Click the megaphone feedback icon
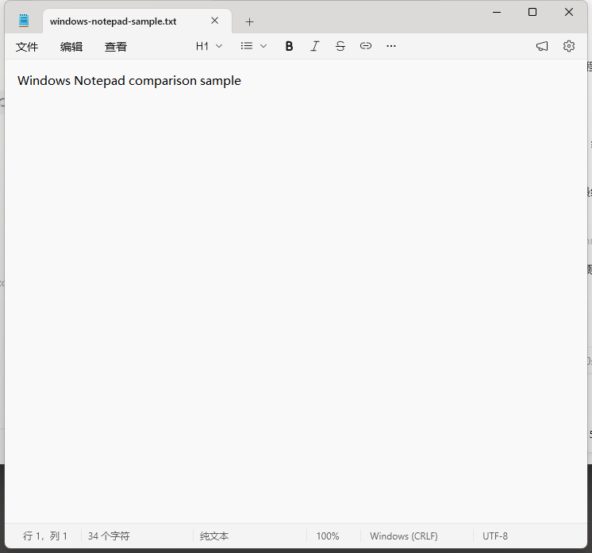 [x=542, y=46]
